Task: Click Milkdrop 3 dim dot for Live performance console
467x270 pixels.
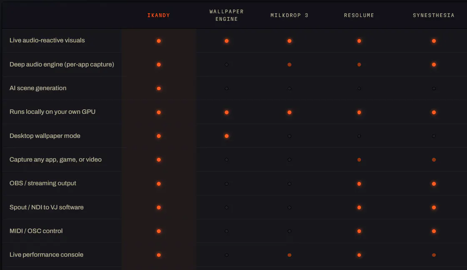Action: pos(290,255)
